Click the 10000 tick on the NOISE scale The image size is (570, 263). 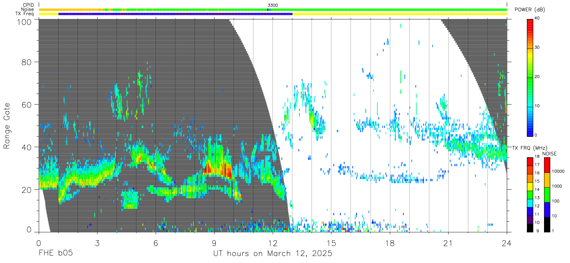click(558, 172)
